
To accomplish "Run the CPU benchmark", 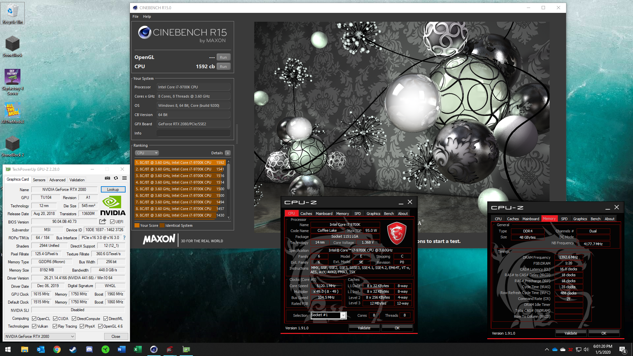I will click(x=224, y=67).
